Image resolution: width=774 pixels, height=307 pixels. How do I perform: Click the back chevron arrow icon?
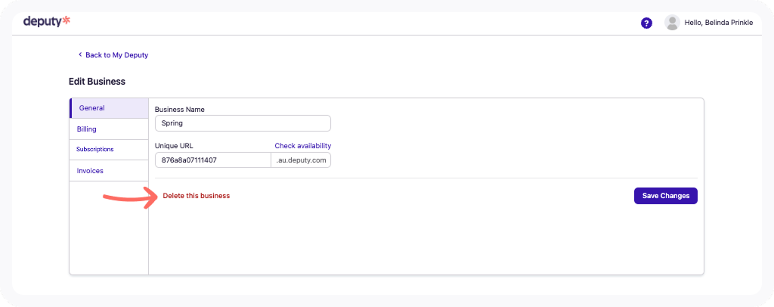(80, 54)
